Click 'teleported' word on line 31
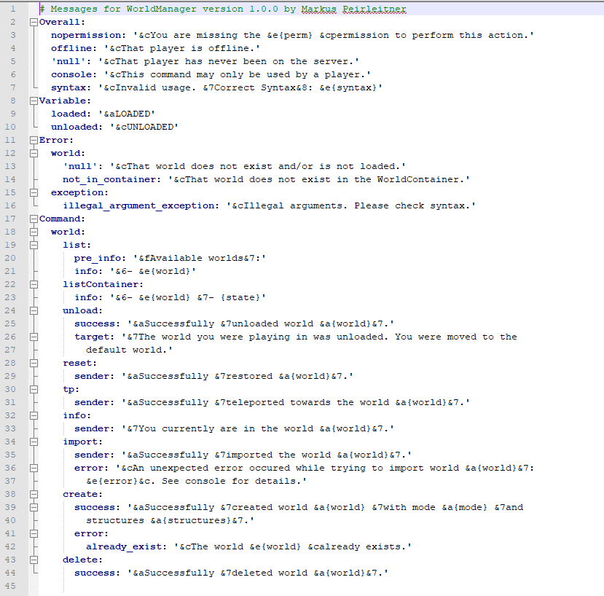The width and height of the screenshot is (604, 596). [254, 402]
